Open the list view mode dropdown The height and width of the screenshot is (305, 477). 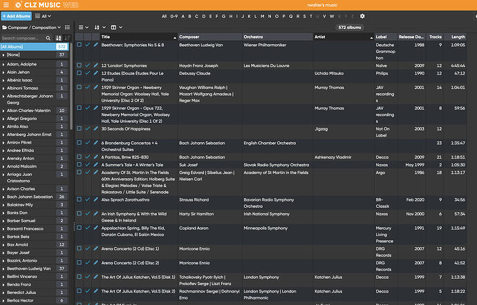click(x=84, y=28)
